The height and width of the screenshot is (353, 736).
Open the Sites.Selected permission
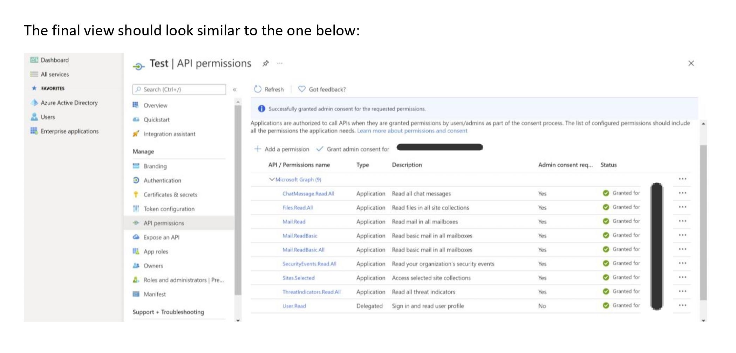tap(298, 278)
